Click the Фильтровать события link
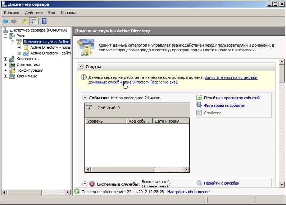Screen dimensions: 286x205 click(224, 105)
